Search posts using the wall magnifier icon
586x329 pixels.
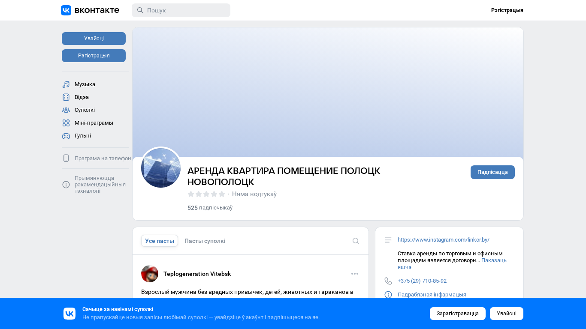click(356, 241)
